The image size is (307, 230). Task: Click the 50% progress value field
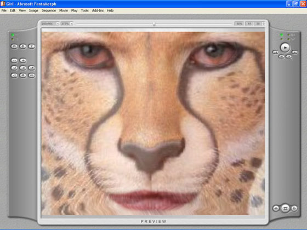coord(239,24)
